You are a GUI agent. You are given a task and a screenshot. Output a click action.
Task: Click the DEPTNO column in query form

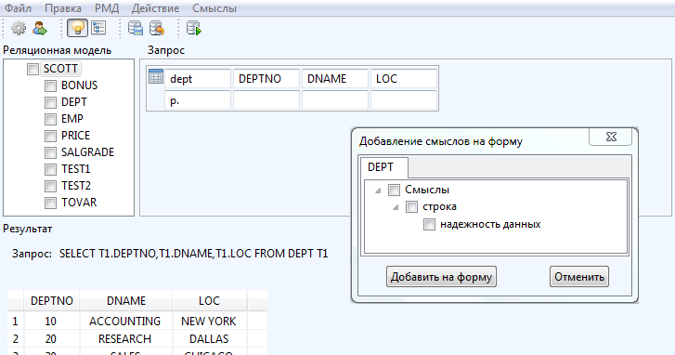[266, 79]
